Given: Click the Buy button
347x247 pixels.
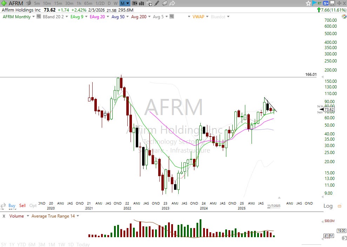Looking at the screenshot, I should click(12, 205).
